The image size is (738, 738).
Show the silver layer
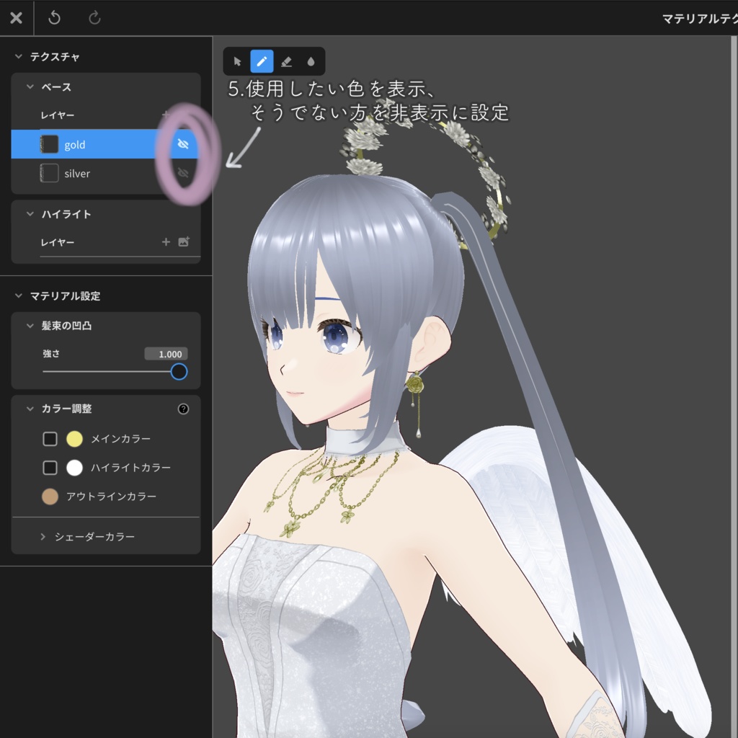(183, 173)
